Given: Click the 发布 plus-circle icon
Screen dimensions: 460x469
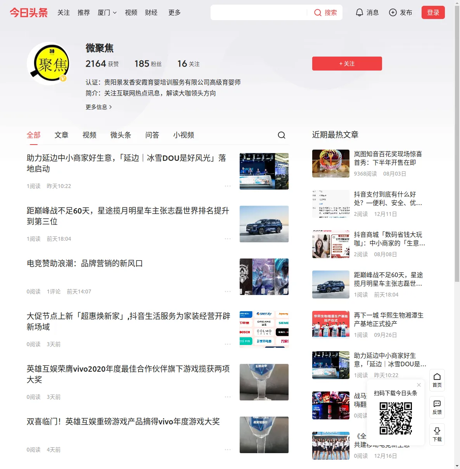Looking at the screenshot, I should [x=393, y=12].
